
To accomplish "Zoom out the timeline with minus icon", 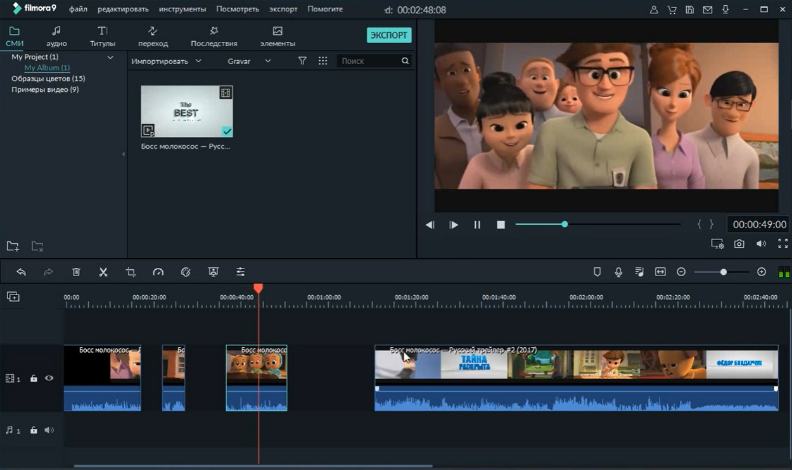I will coord(681,272).
